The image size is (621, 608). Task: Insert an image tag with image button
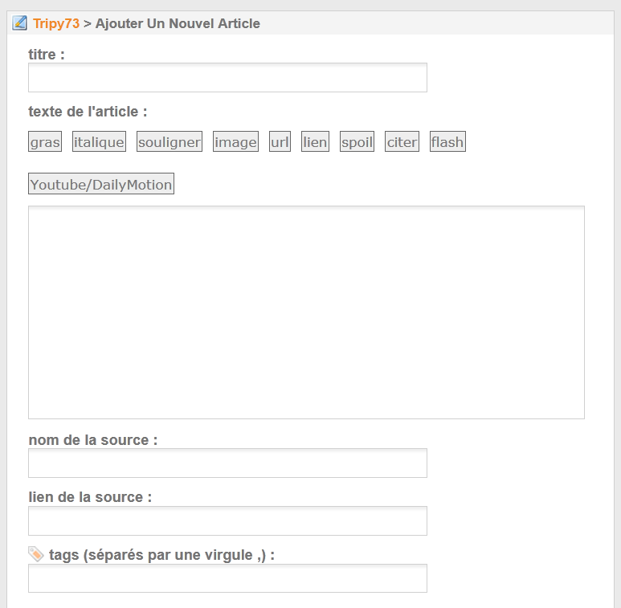pyautogui.click(x=235, y=141)
